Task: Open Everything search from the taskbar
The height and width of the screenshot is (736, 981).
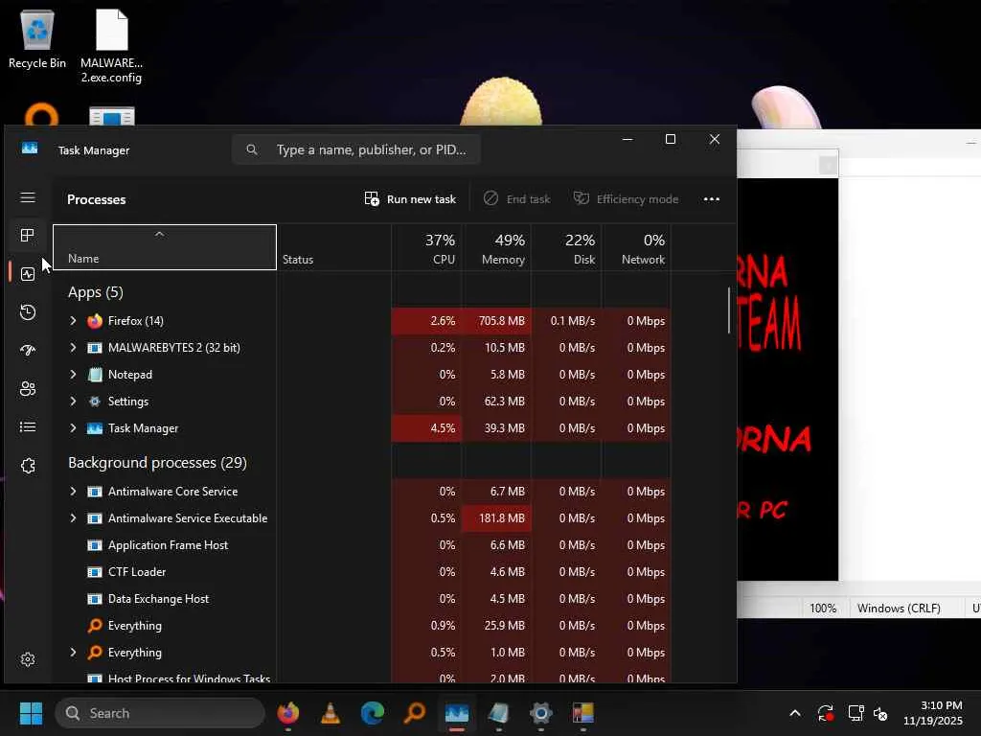Action: click(415, 713)
